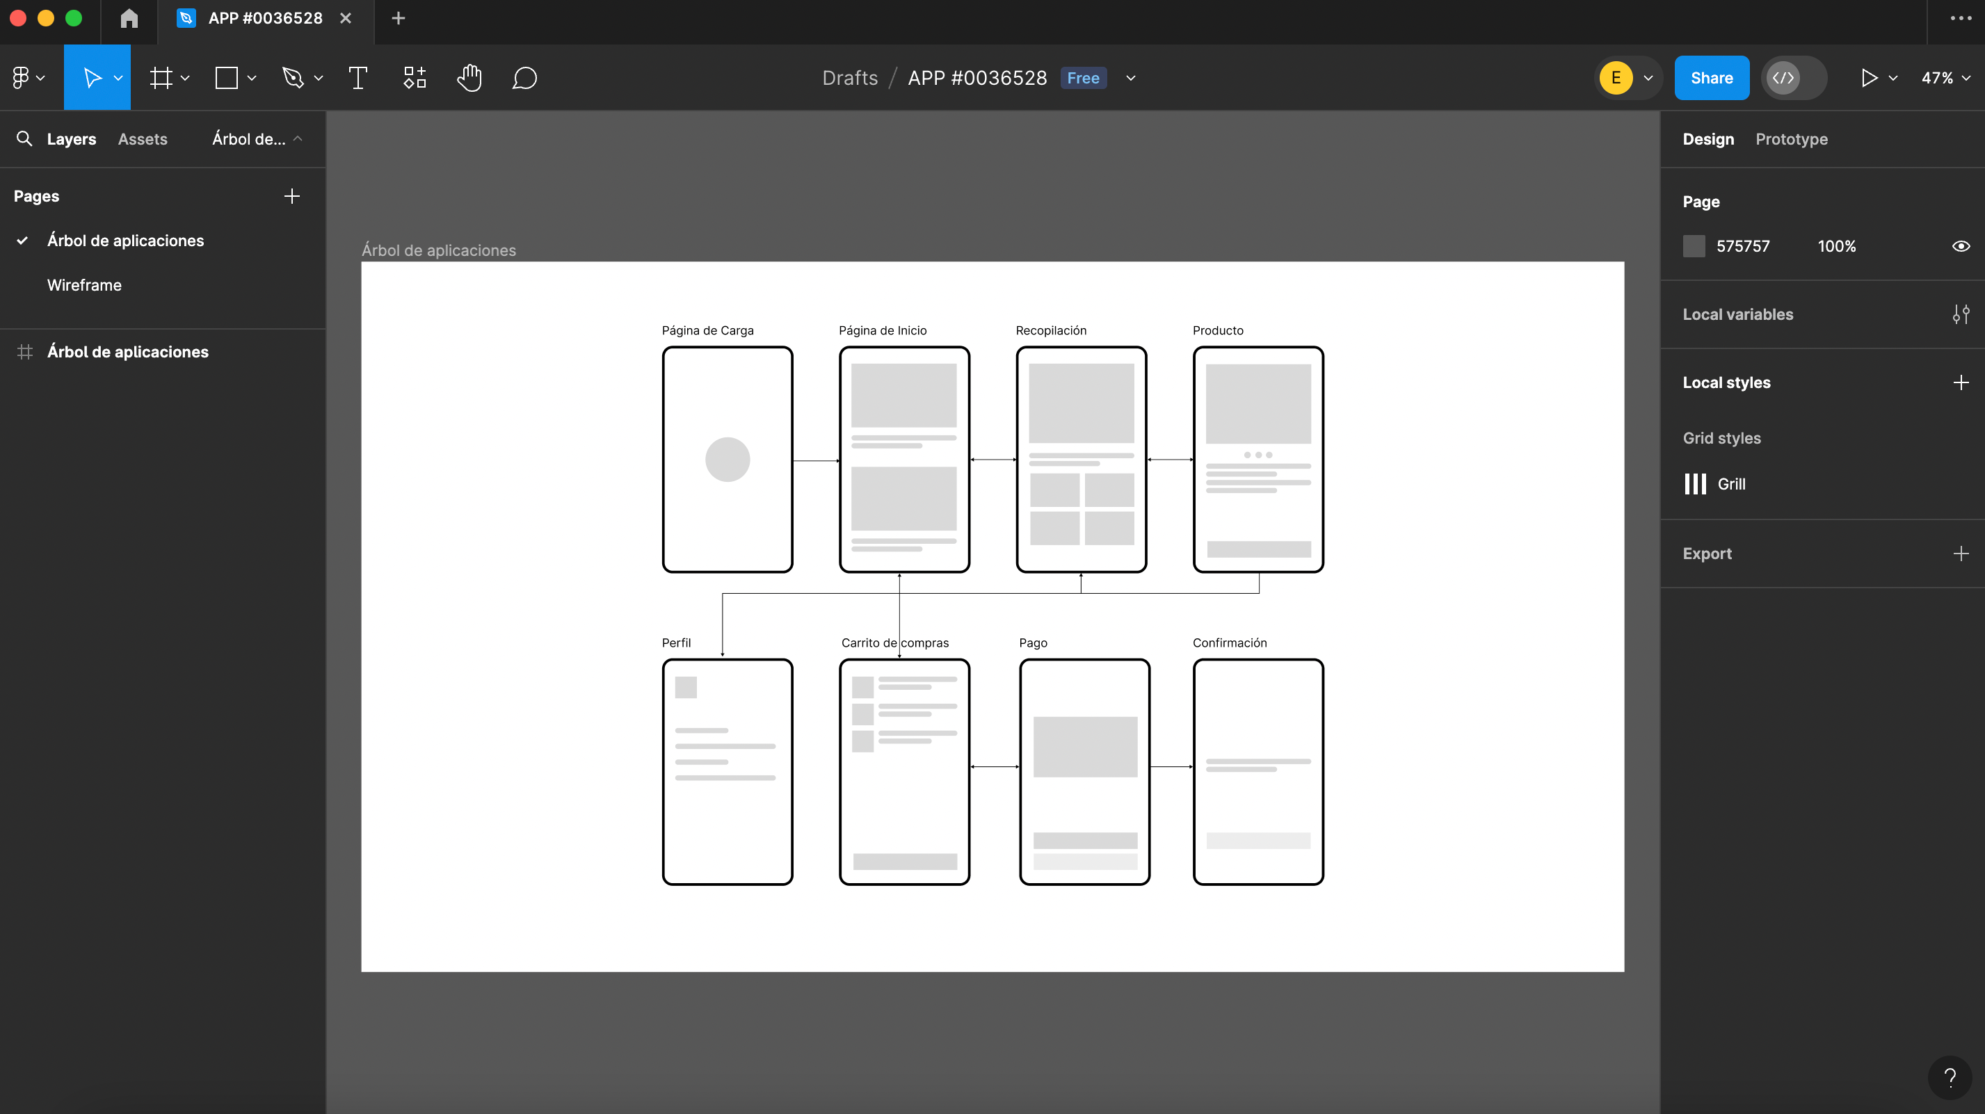
Task: Open the Resources tool
Action: point(415,78)
